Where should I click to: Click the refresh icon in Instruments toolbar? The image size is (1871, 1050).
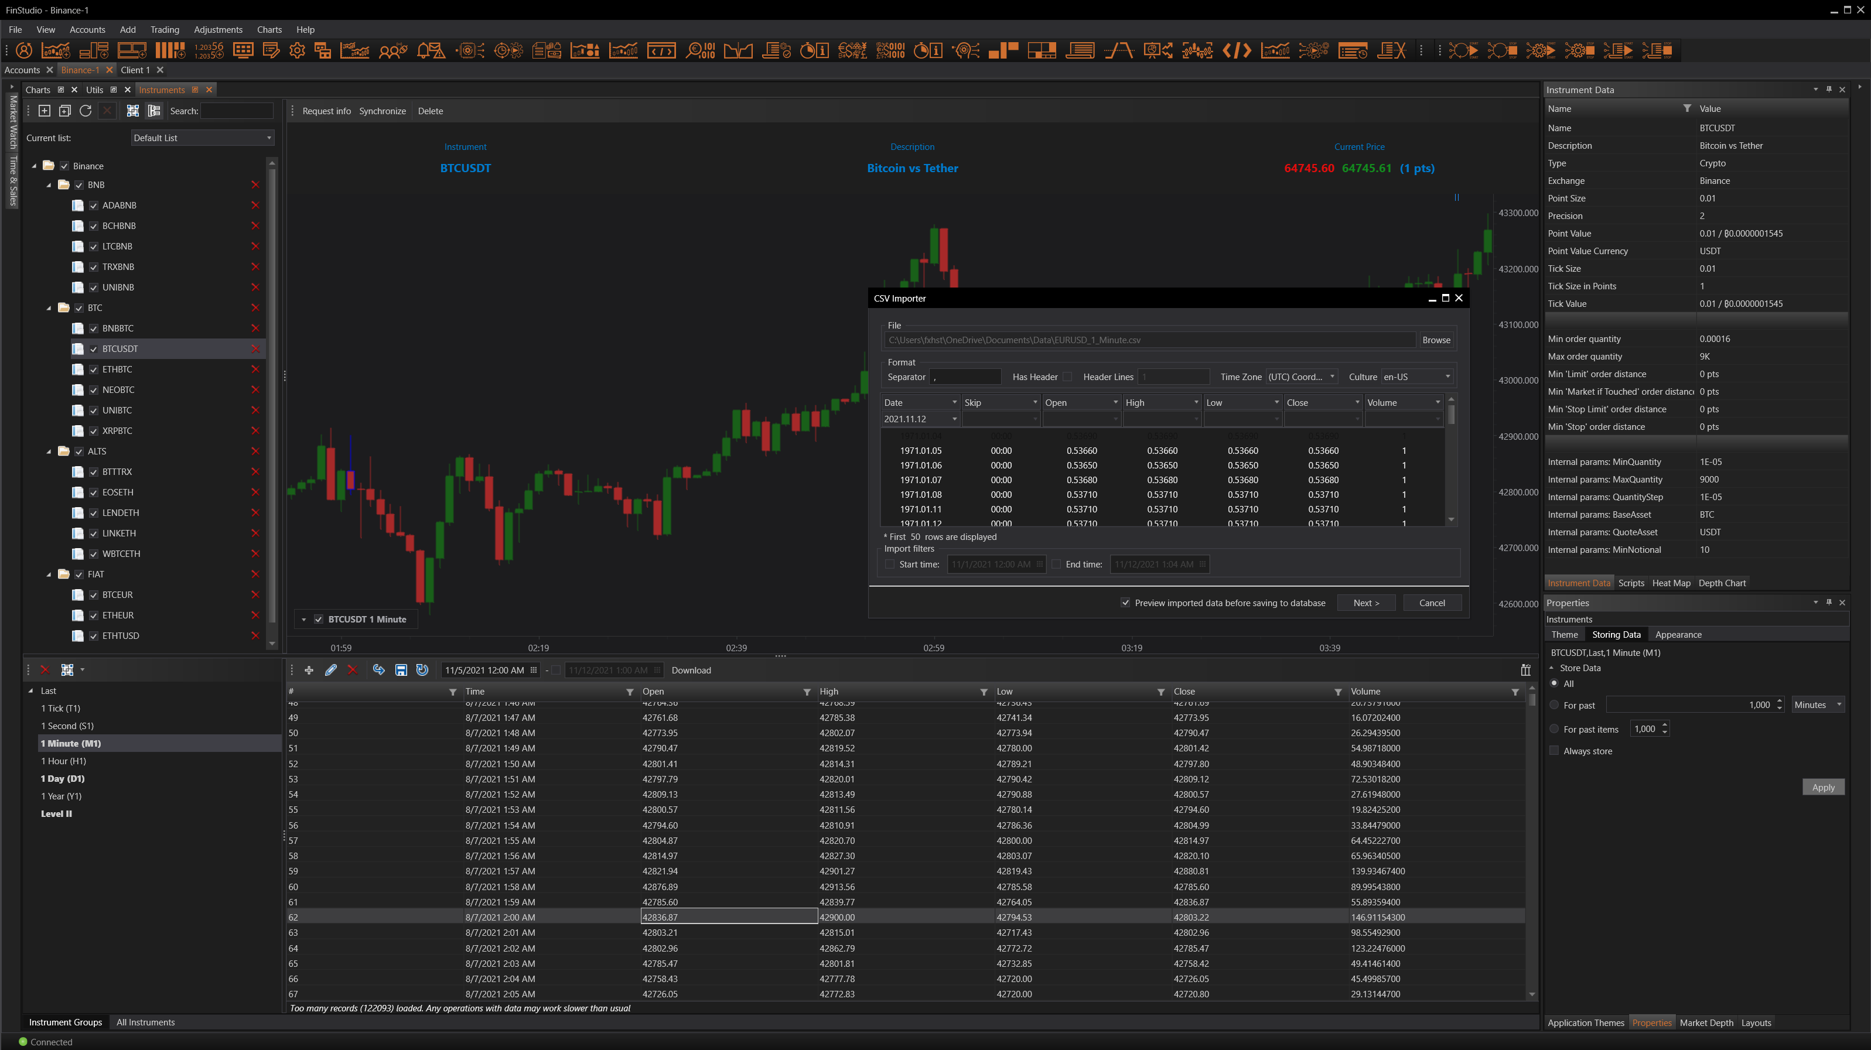[85, 110]
